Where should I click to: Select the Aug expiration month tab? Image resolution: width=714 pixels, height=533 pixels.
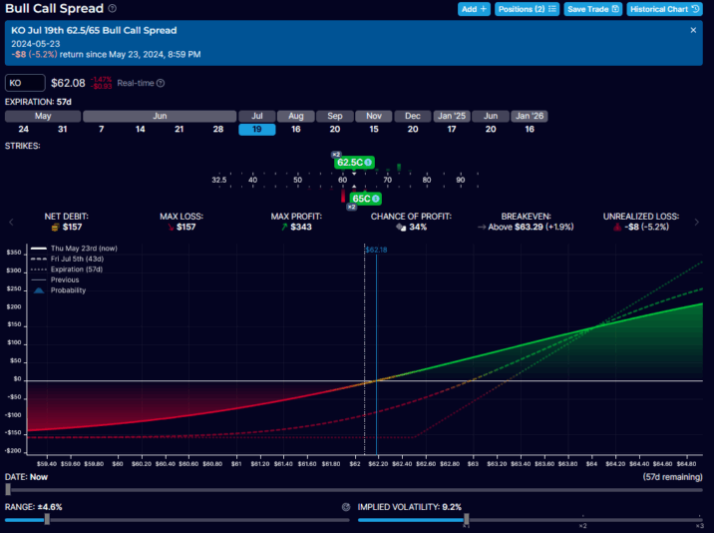[x=296, y=116]
